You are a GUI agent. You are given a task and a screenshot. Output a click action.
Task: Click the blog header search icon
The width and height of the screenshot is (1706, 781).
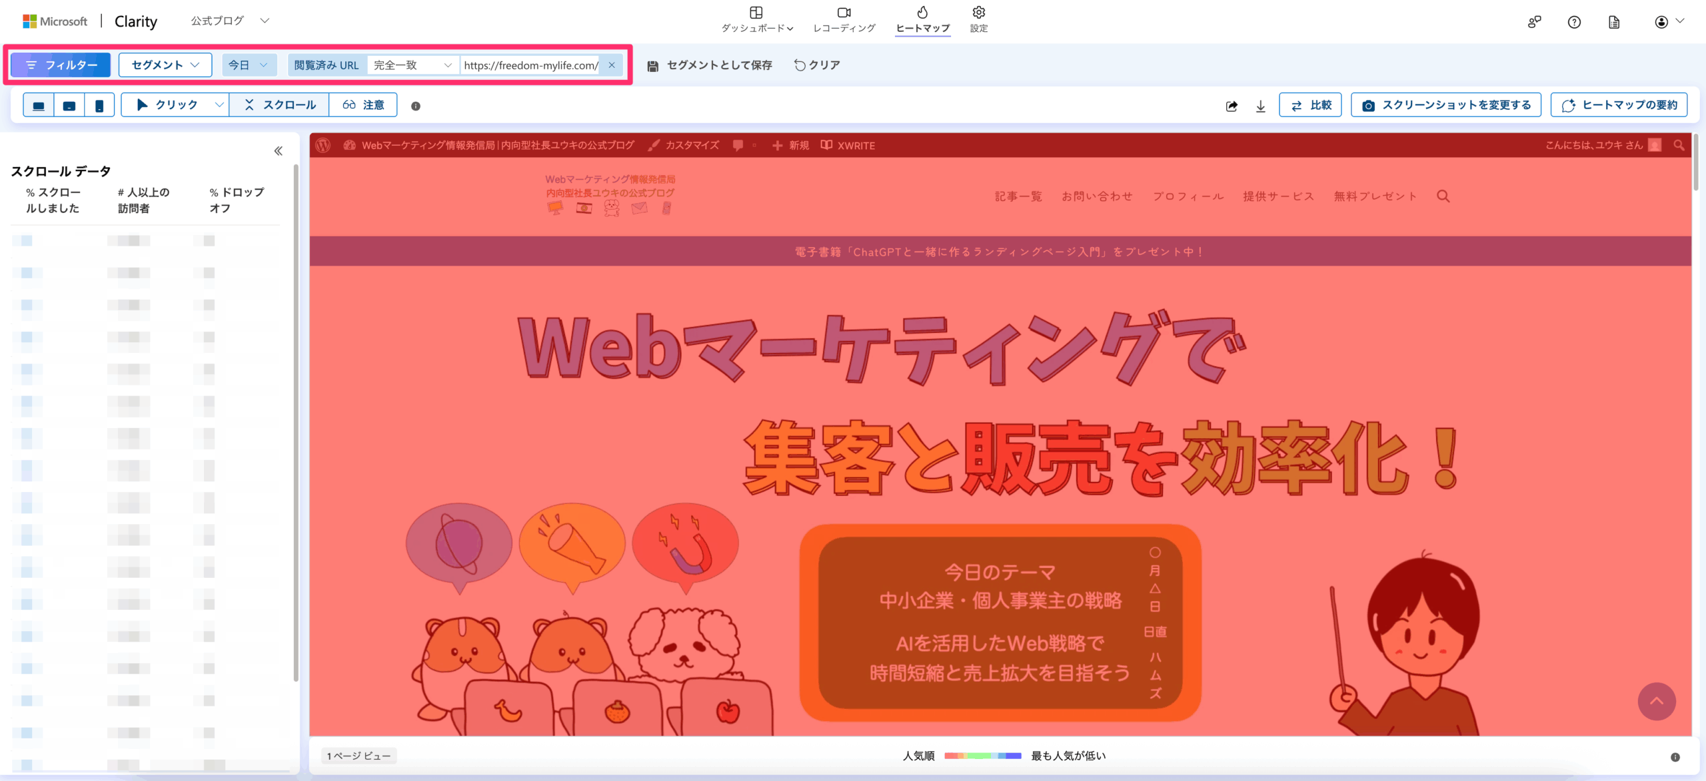(1443, 196)
